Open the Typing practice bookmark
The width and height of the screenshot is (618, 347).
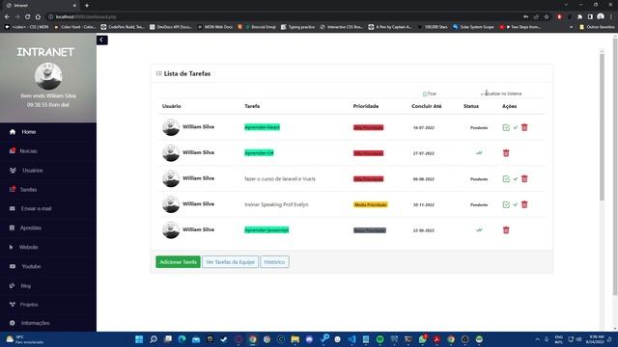point(297,27)
